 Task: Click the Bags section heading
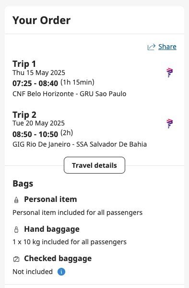pyautogui.click(x=23, y=184)
